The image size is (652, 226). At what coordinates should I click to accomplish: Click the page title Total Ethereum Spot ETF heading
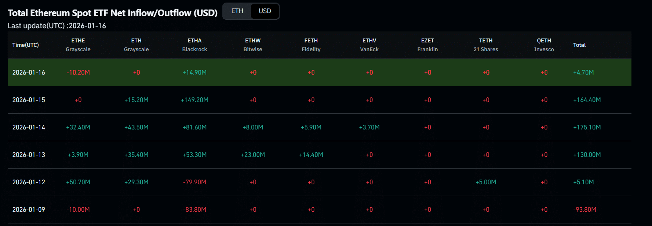[113, 12]
